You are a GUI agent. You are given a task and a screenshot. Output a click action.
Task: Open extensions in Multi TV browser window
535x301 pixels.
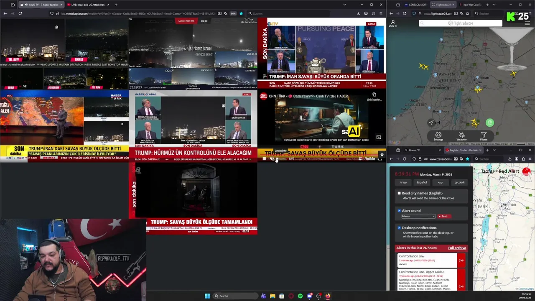(373, 13)
